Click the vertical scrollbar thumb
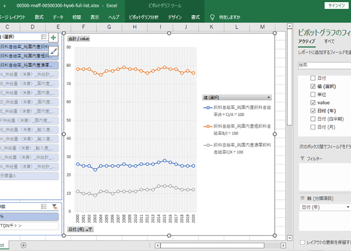Screen dimensions: 351x251 click(x=289, y=78)
